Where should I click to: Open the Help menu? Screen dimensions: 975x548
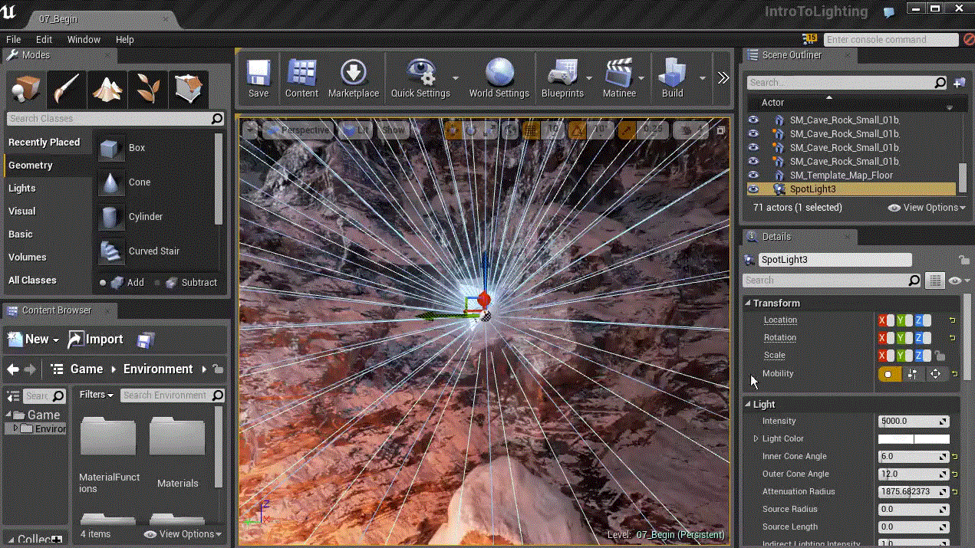(x=124, y=39)
